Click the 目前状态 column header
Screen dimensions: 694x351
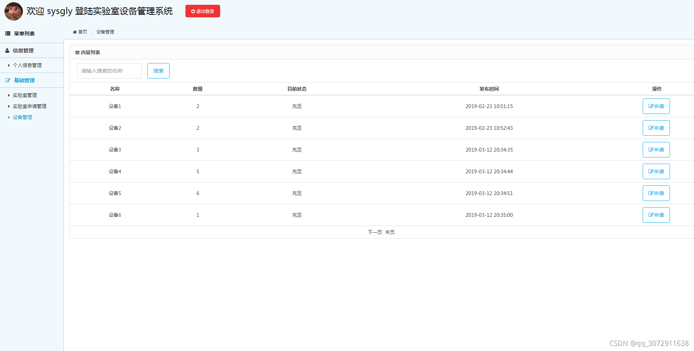click(297, 89)
